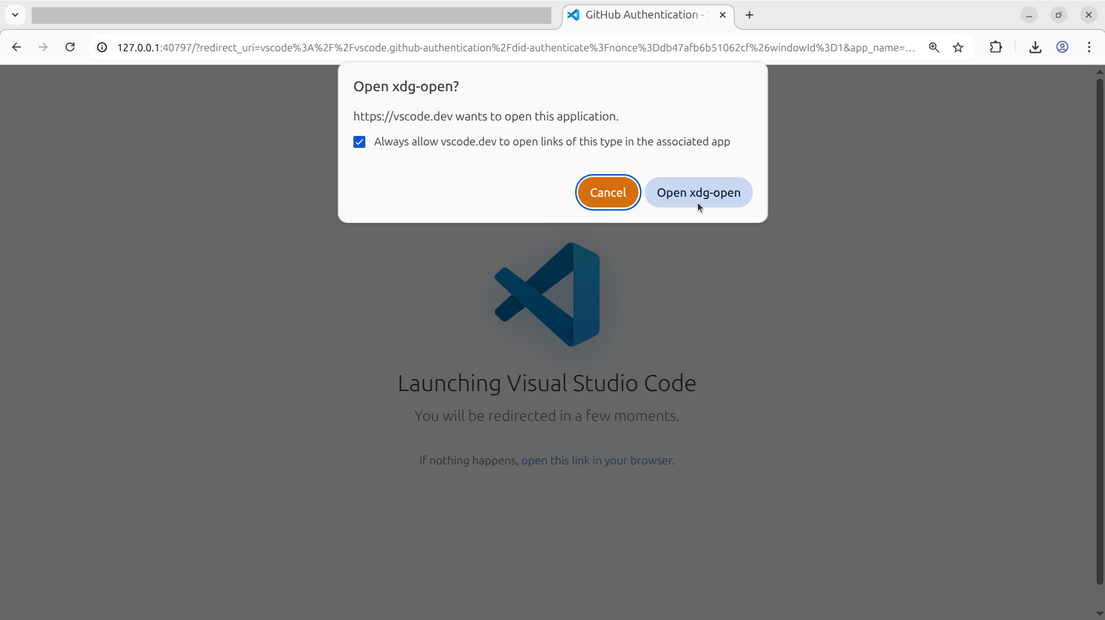Click 'https://vscode.dev wants to open' text
The width and height of the screenshot is (1105, 620).
pyautogui.click(x=486, y=116)
